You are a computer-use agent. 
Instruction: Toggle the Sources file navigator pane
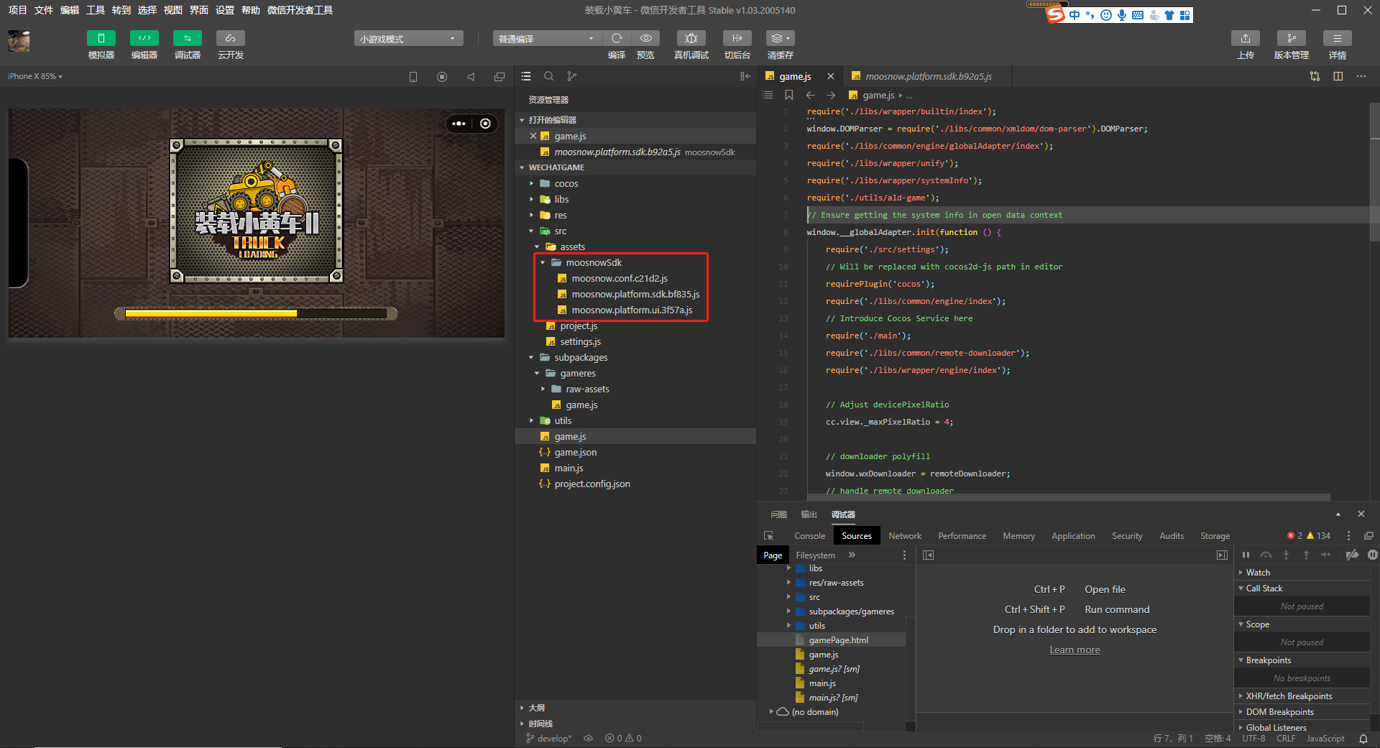(928, 555)
